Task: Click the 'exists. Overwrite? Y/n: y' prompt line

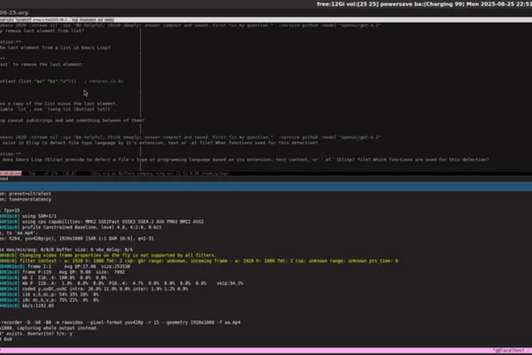Action: click(36, 334)
